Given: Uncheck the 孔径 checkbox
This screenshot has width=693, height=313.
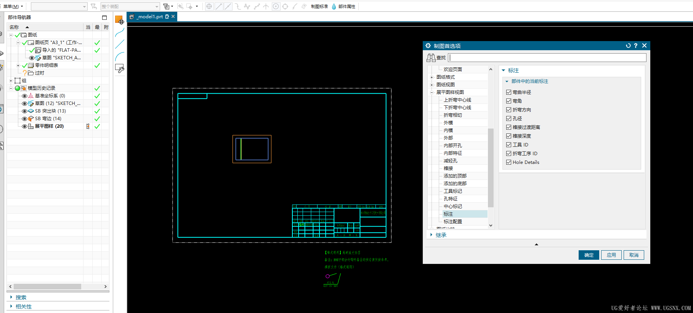Looking at the screenshot, I should click(x=509, y=119).
